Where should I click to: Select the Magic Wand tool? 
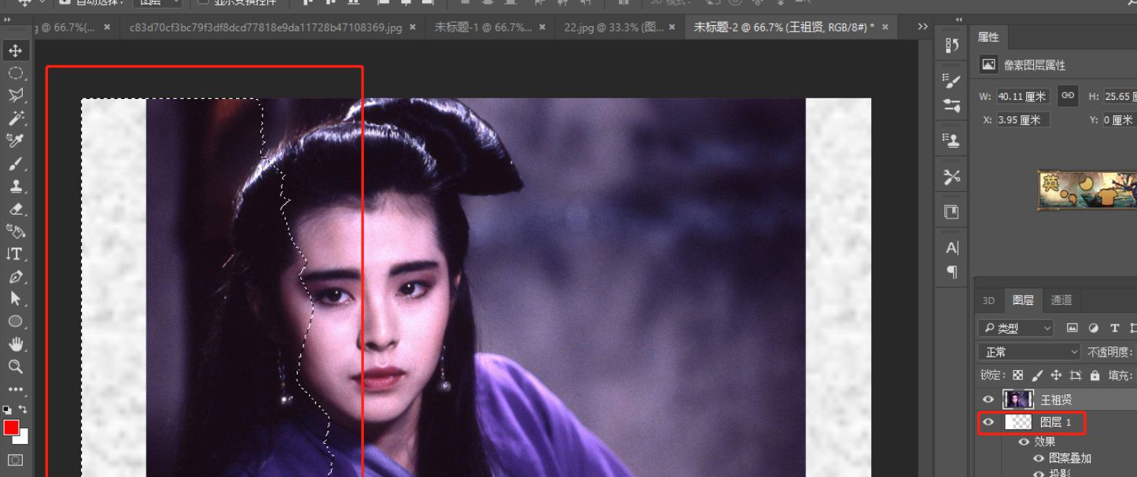tap(15, 119)
